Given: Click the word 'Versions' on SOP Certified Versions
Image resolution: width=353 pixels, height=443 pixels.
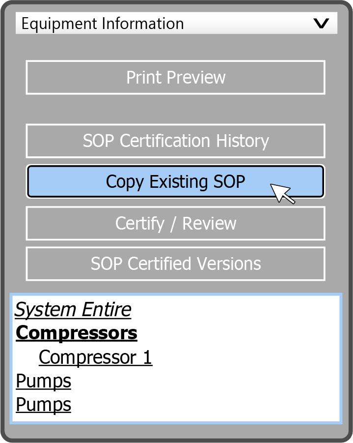Looking at the screenshot, I should coord(229,264).
